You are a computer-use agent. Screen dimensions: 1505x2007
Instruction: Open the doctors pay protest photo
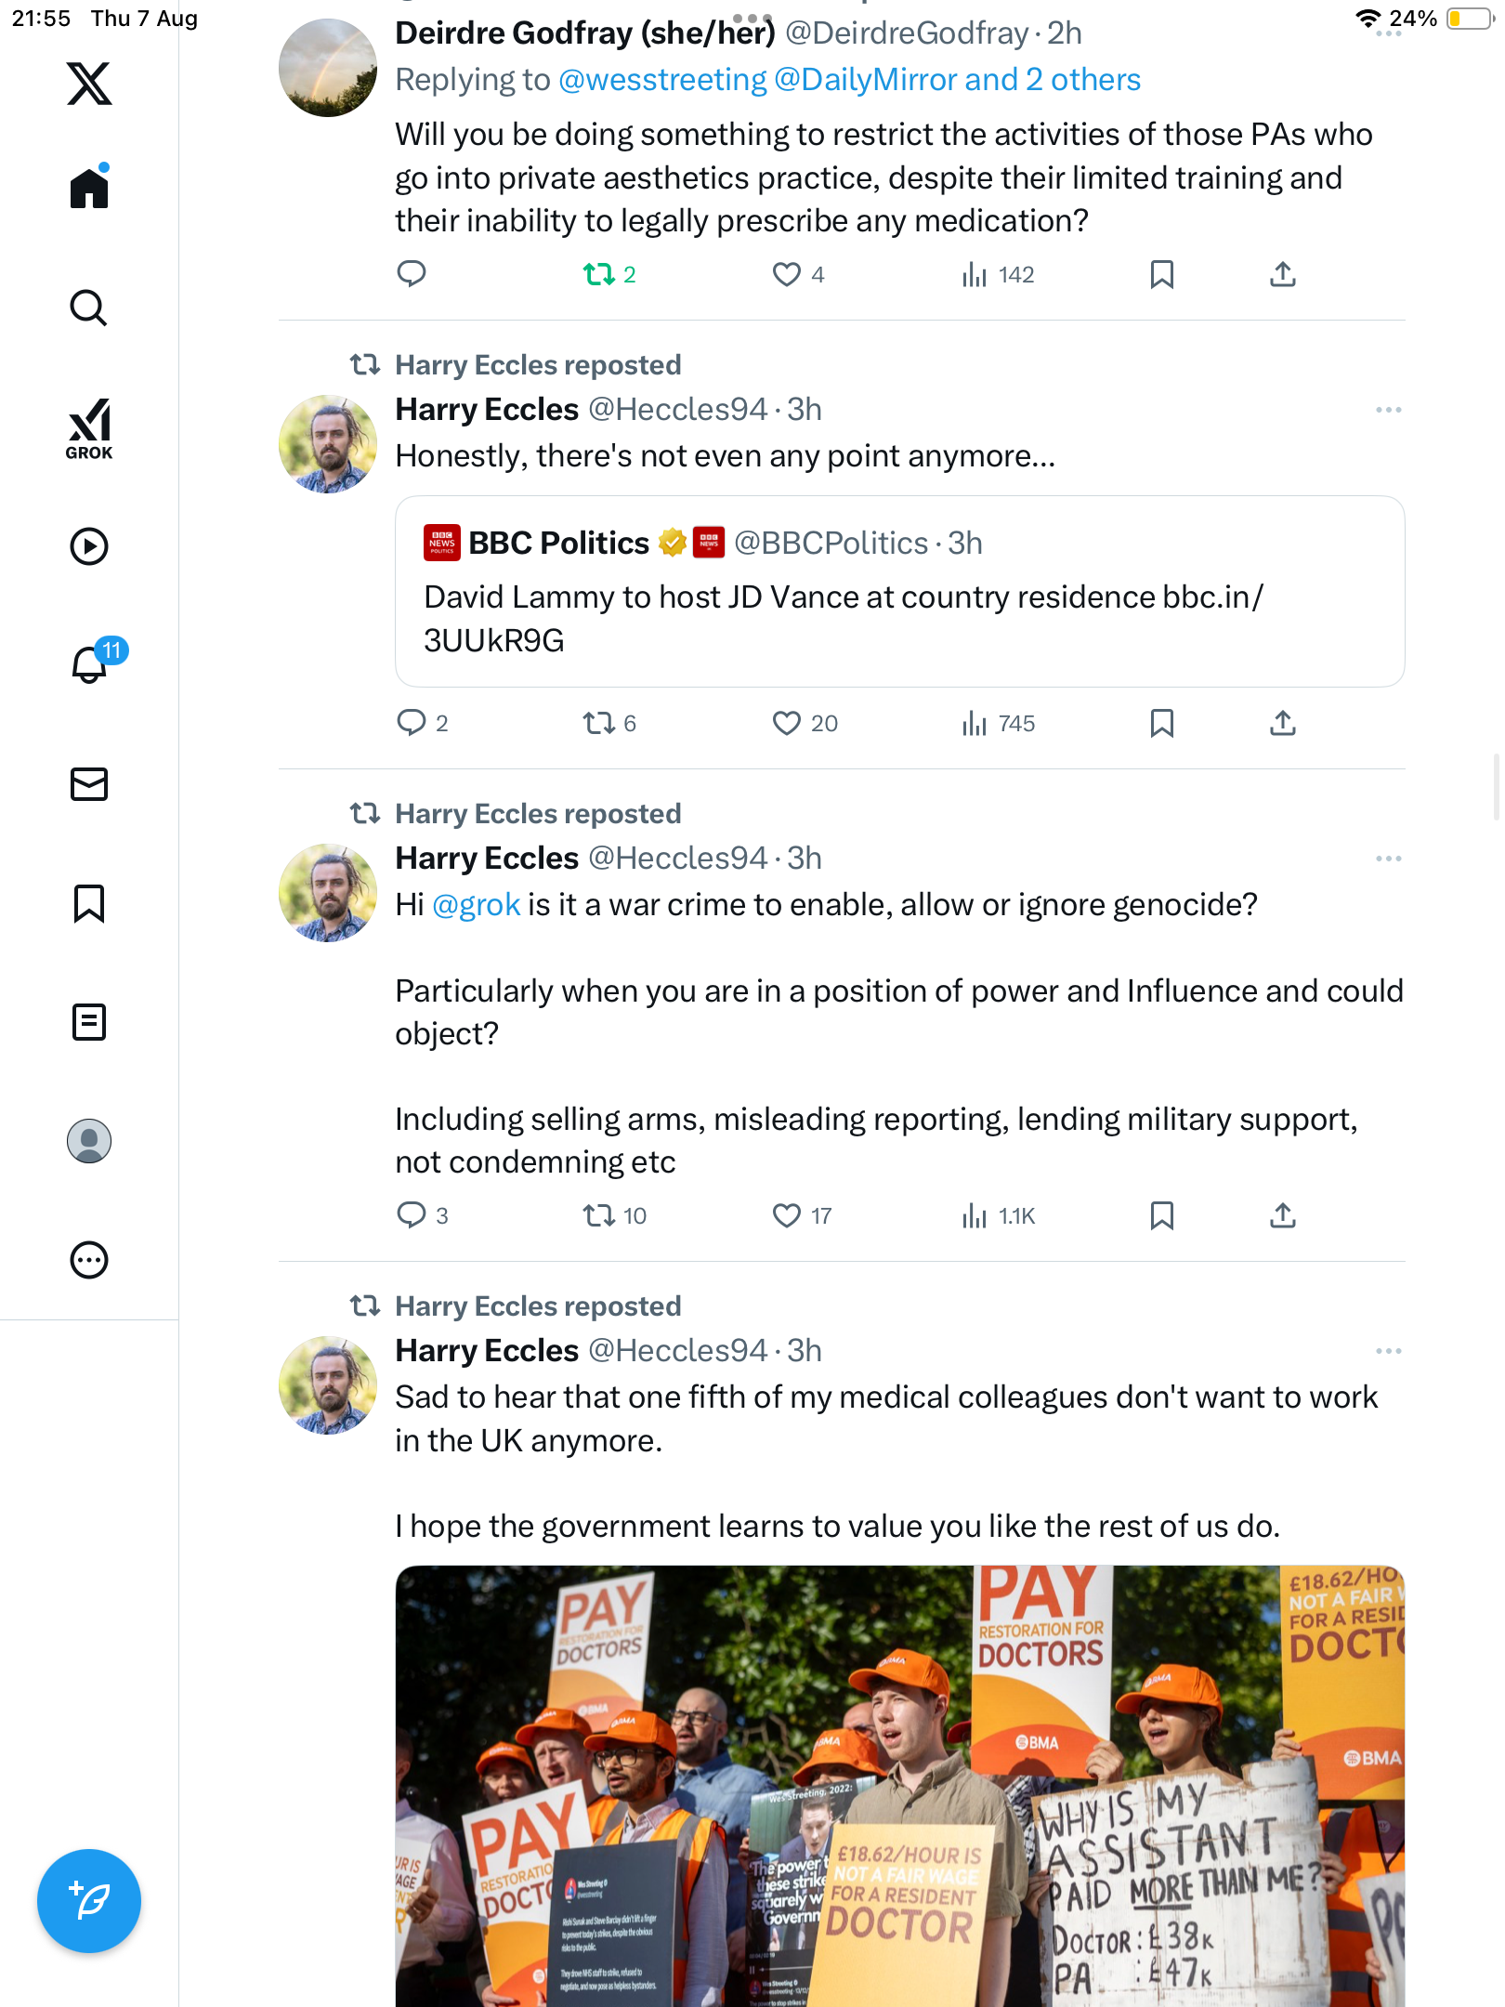(899, 1784)
